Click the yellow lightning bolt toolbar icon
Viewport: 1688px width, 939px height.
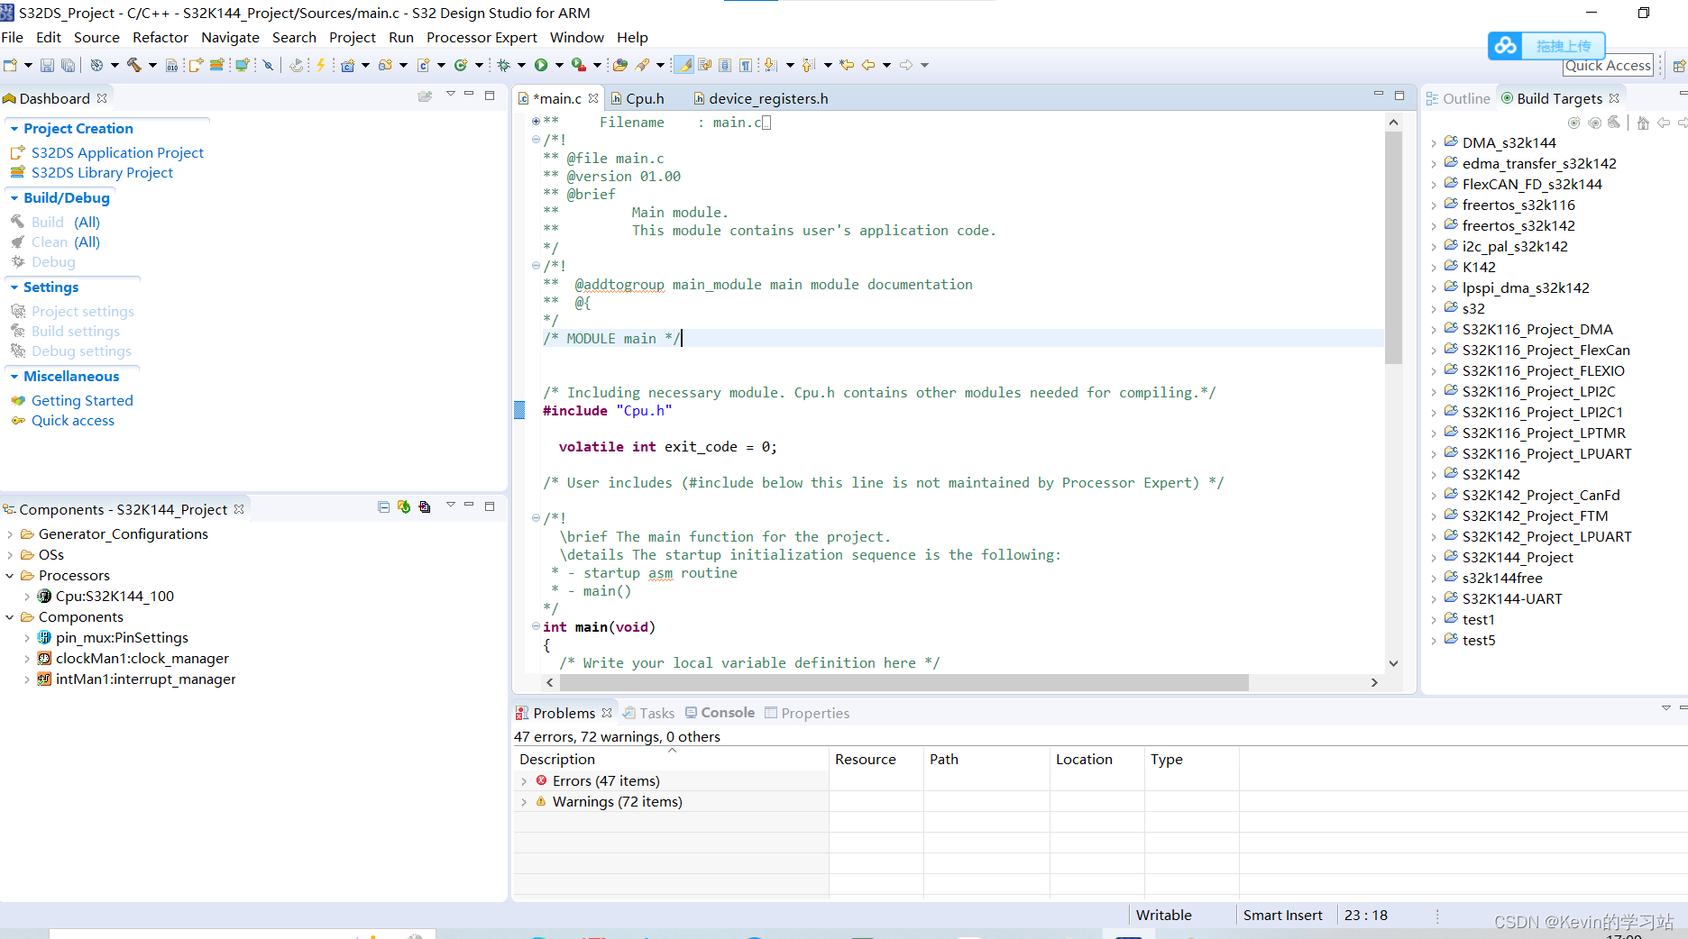coord(320,65)
